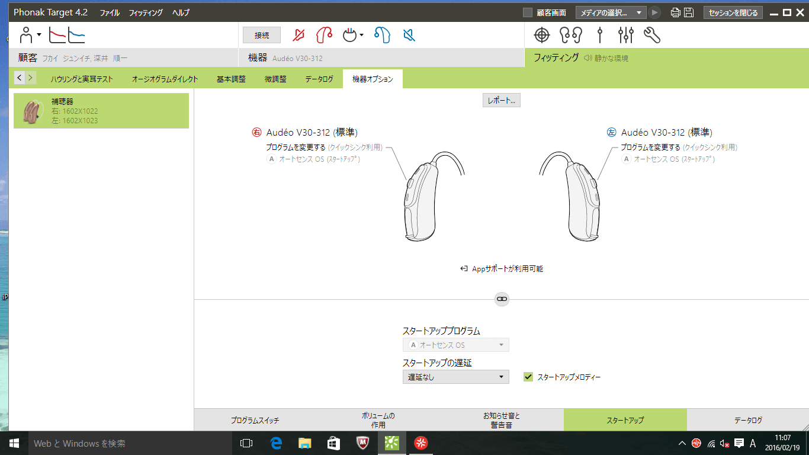Open the wrench device options icon
Image resolution: width=809 pixels, height=455 pixels.
point(651,36)
